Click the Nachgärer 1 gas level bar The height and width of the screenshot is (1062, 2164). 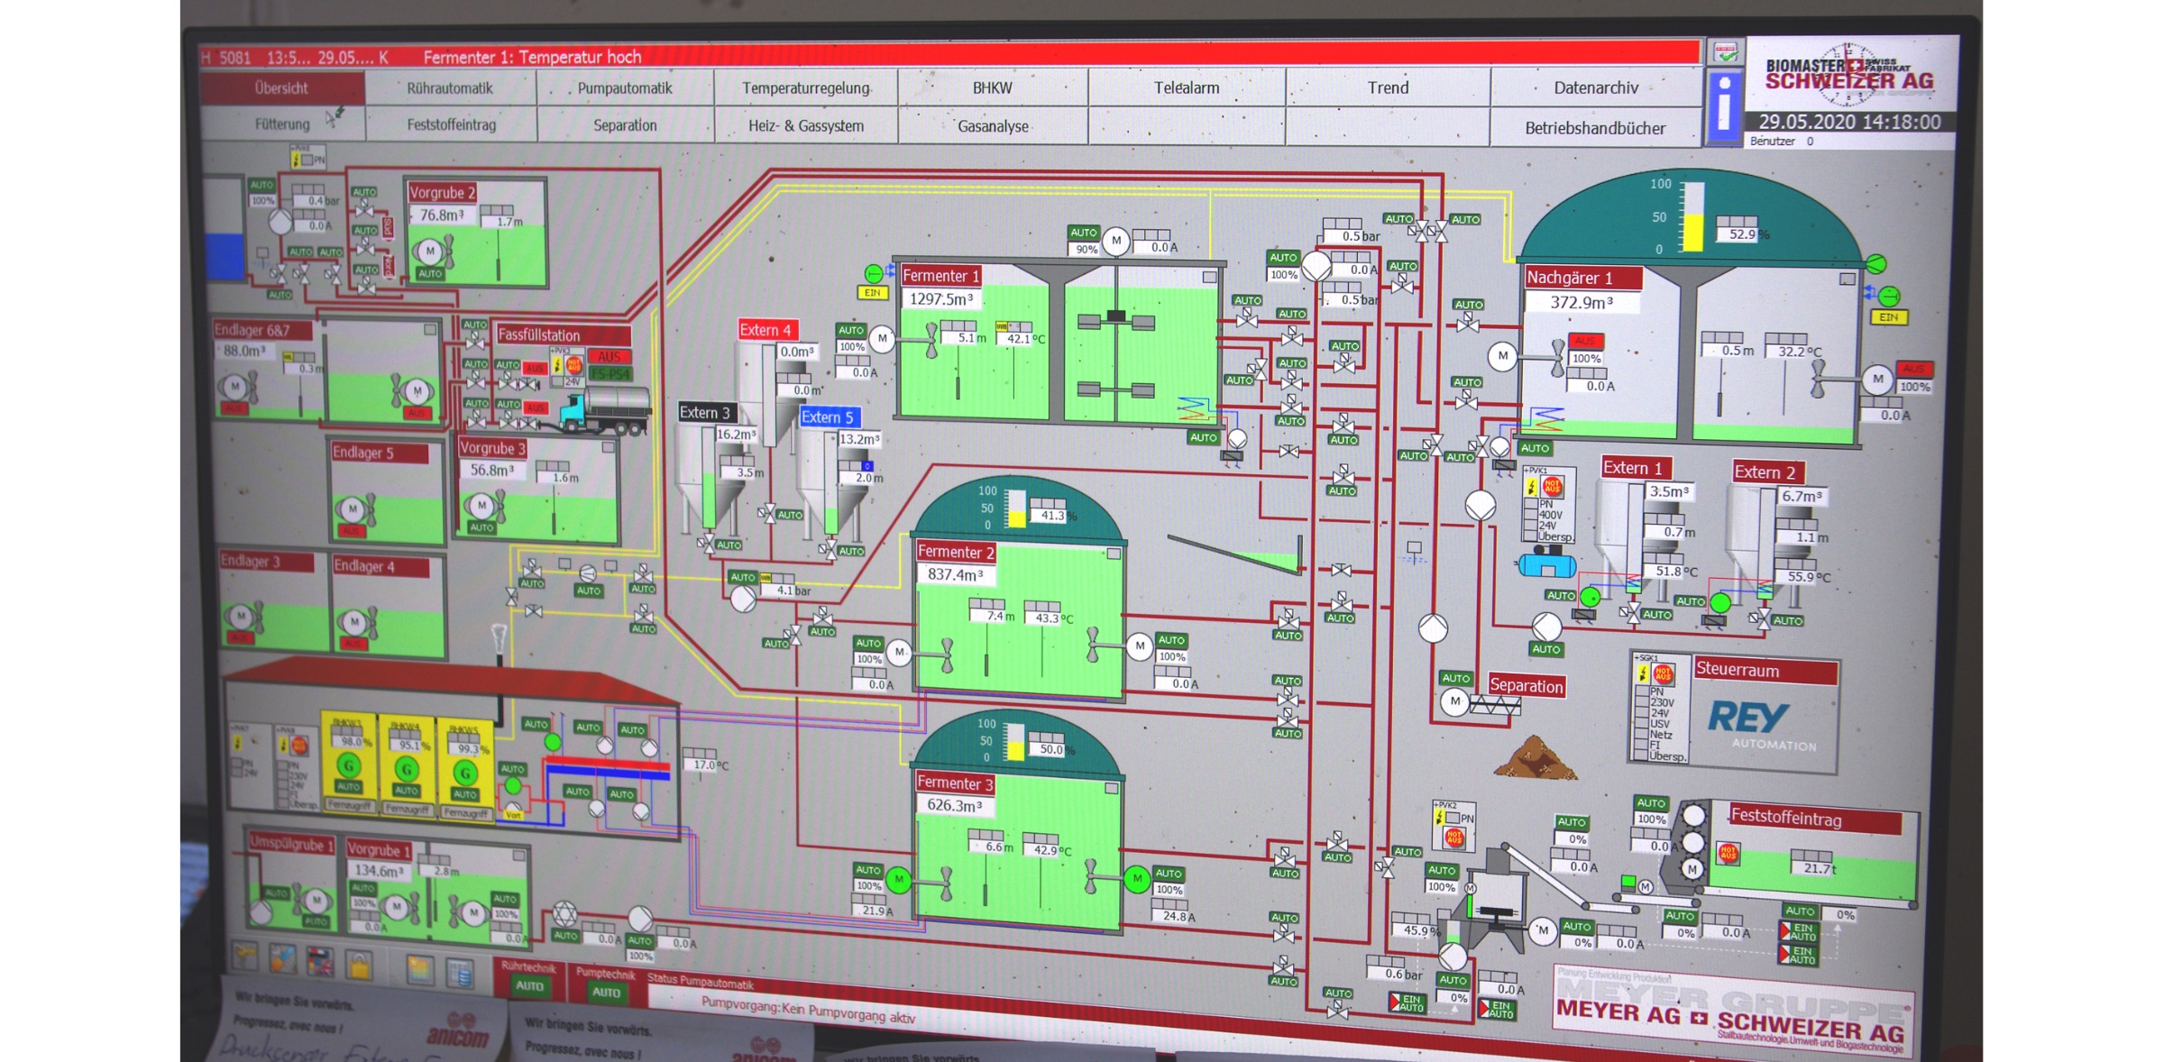(x=1693, y=217)
